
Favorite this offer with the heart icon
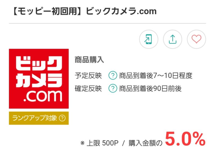pyautogui.click(x=196, y=39)
